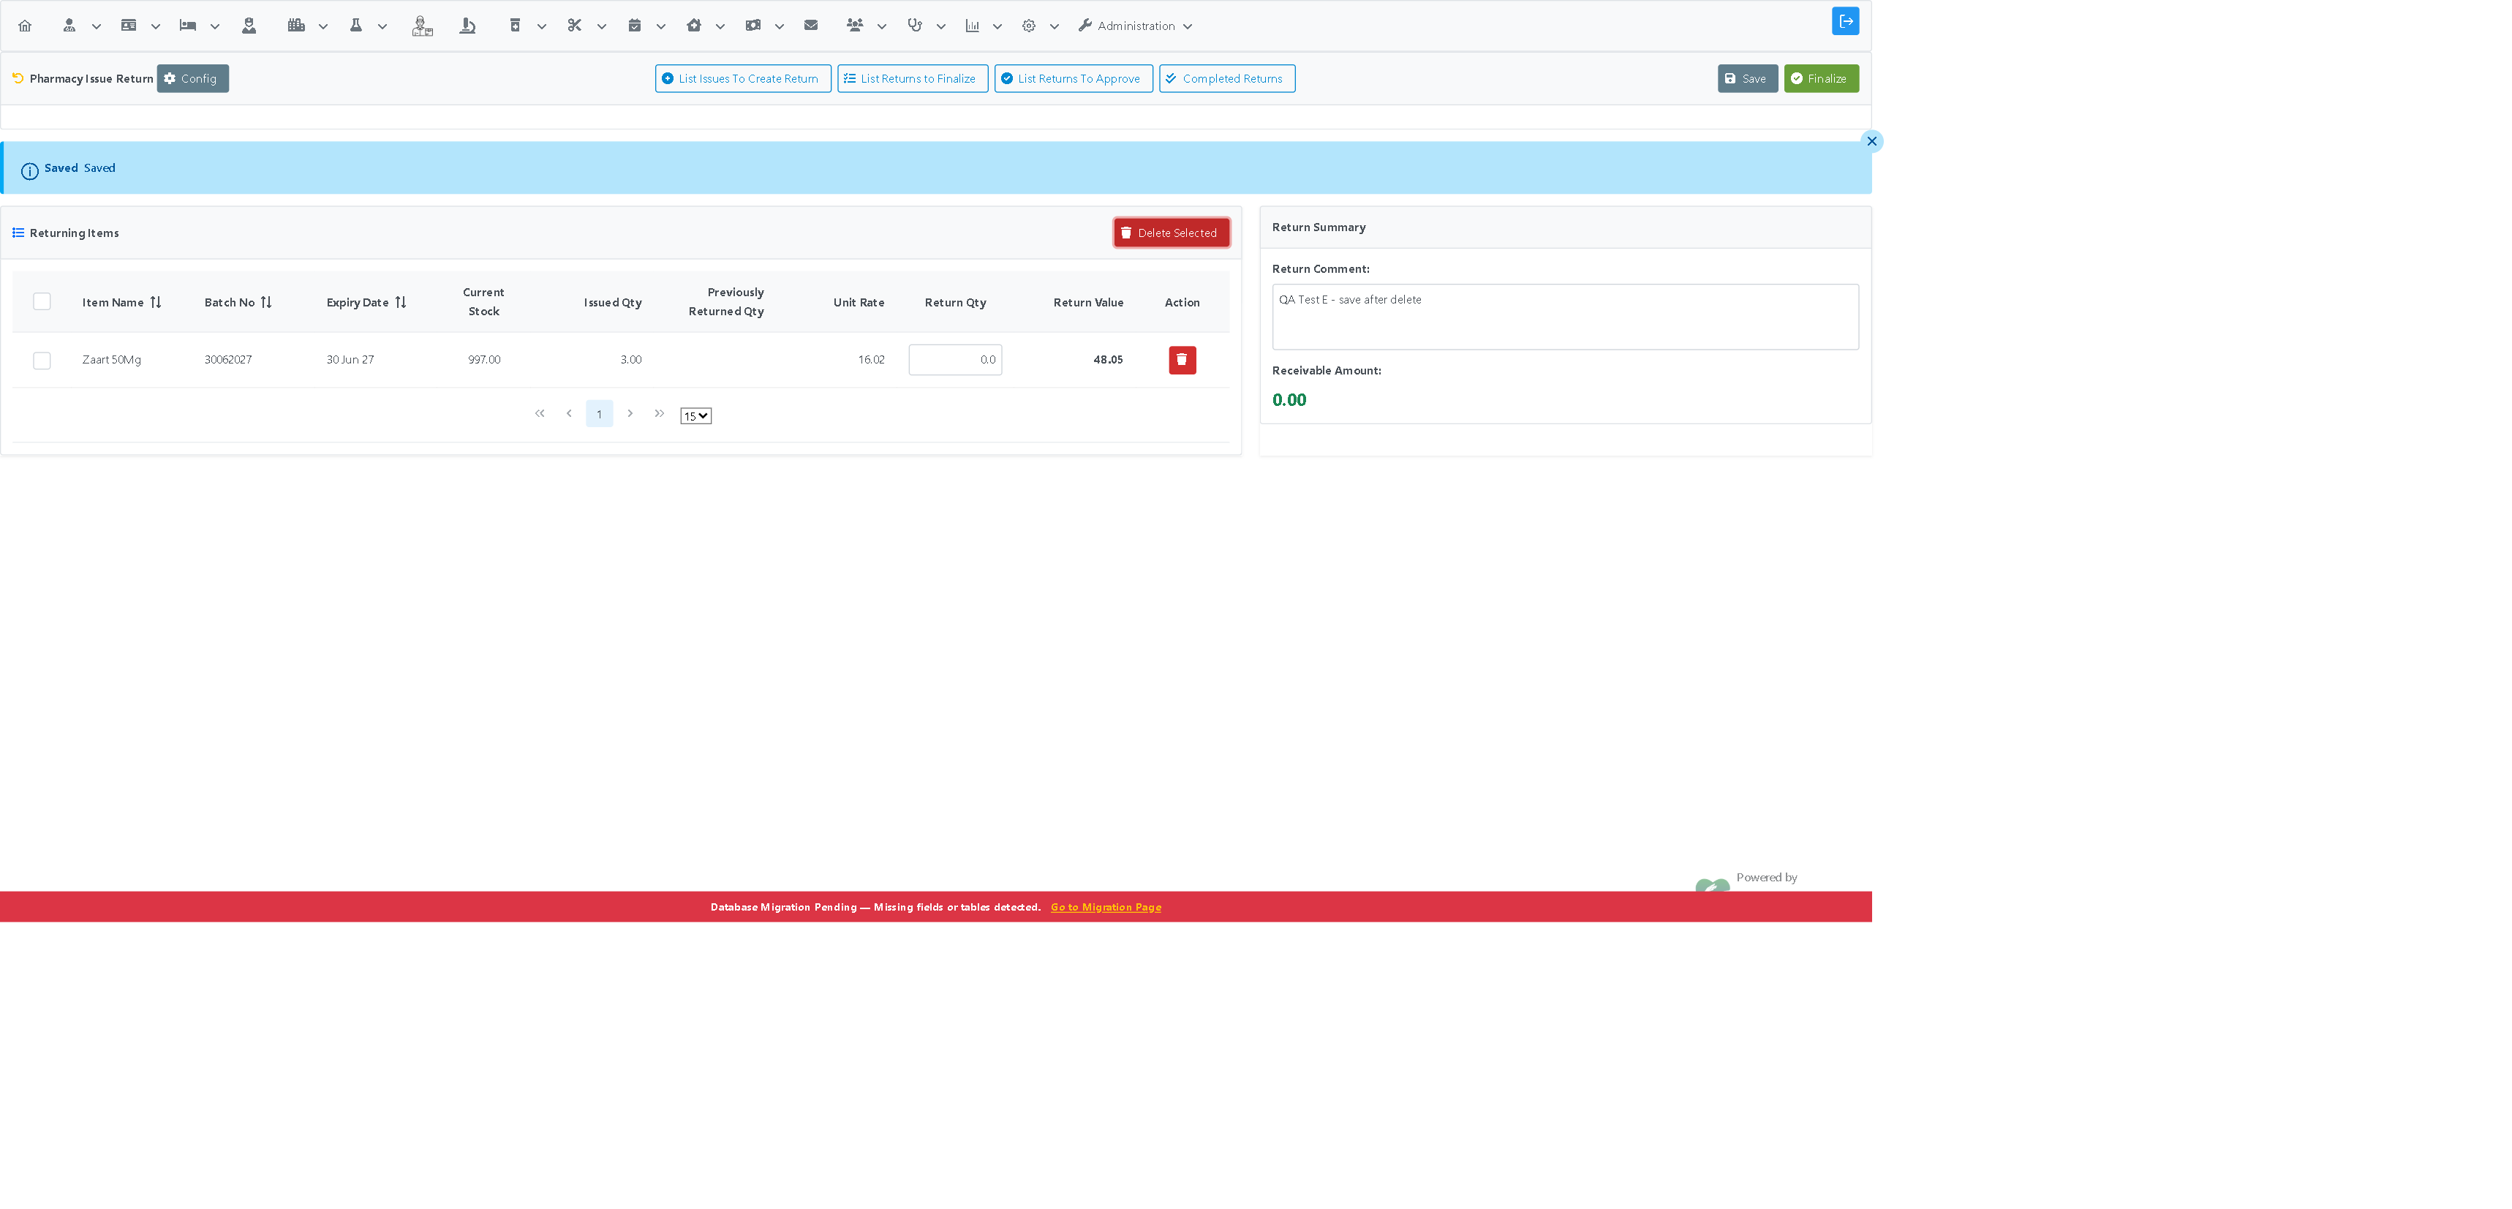Open the microscope icon in navbar
Viewport: 2512px width, 1209px height.
coord(467,26)
